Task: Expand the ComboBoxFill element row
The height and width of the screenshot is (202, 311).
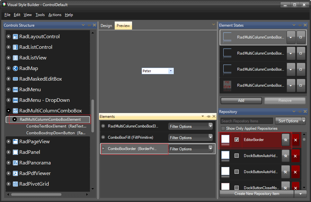Action: [x=103, y=137]
